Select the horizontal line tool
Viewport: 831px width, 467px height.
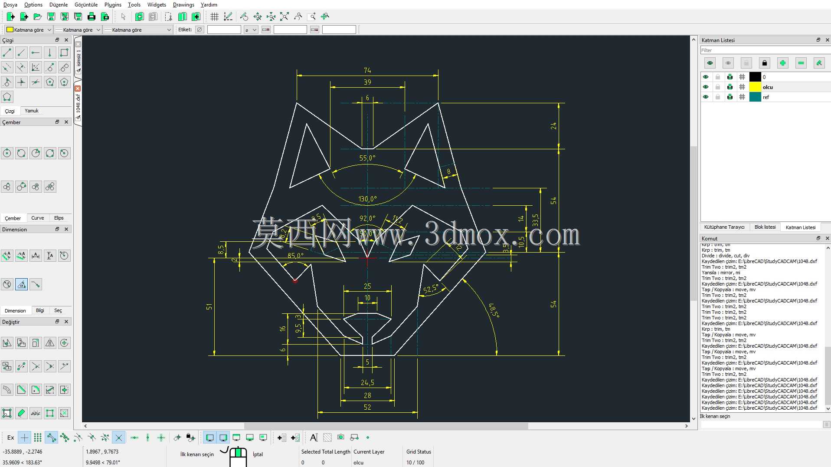coord(36,53)
